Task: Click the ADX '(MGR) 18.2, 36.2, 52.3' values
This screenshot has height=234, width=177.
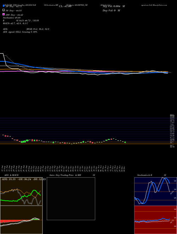Action: pos(38,29)
